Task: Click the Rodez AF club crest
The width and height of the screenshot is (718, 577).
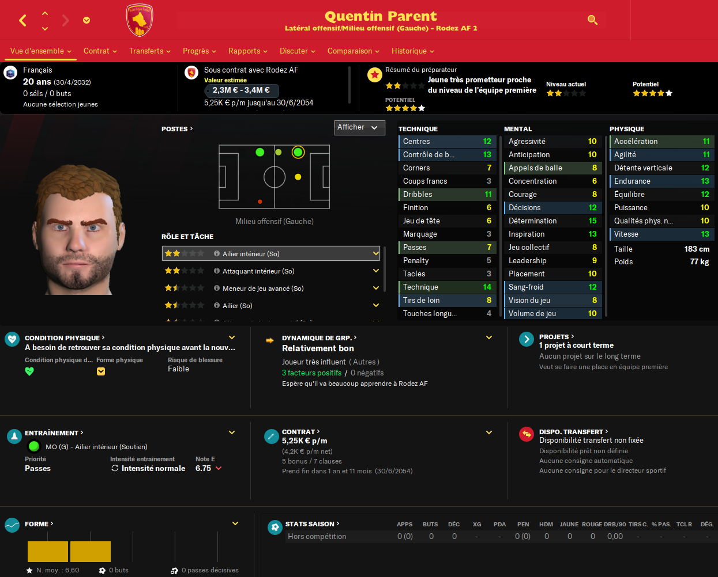Action: click(139, 20)
